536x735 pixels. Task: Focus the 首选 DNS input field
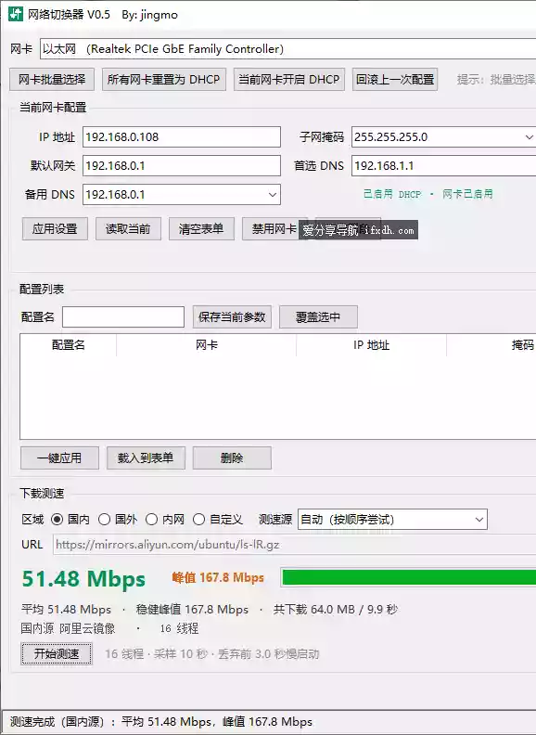pos(443,165)
